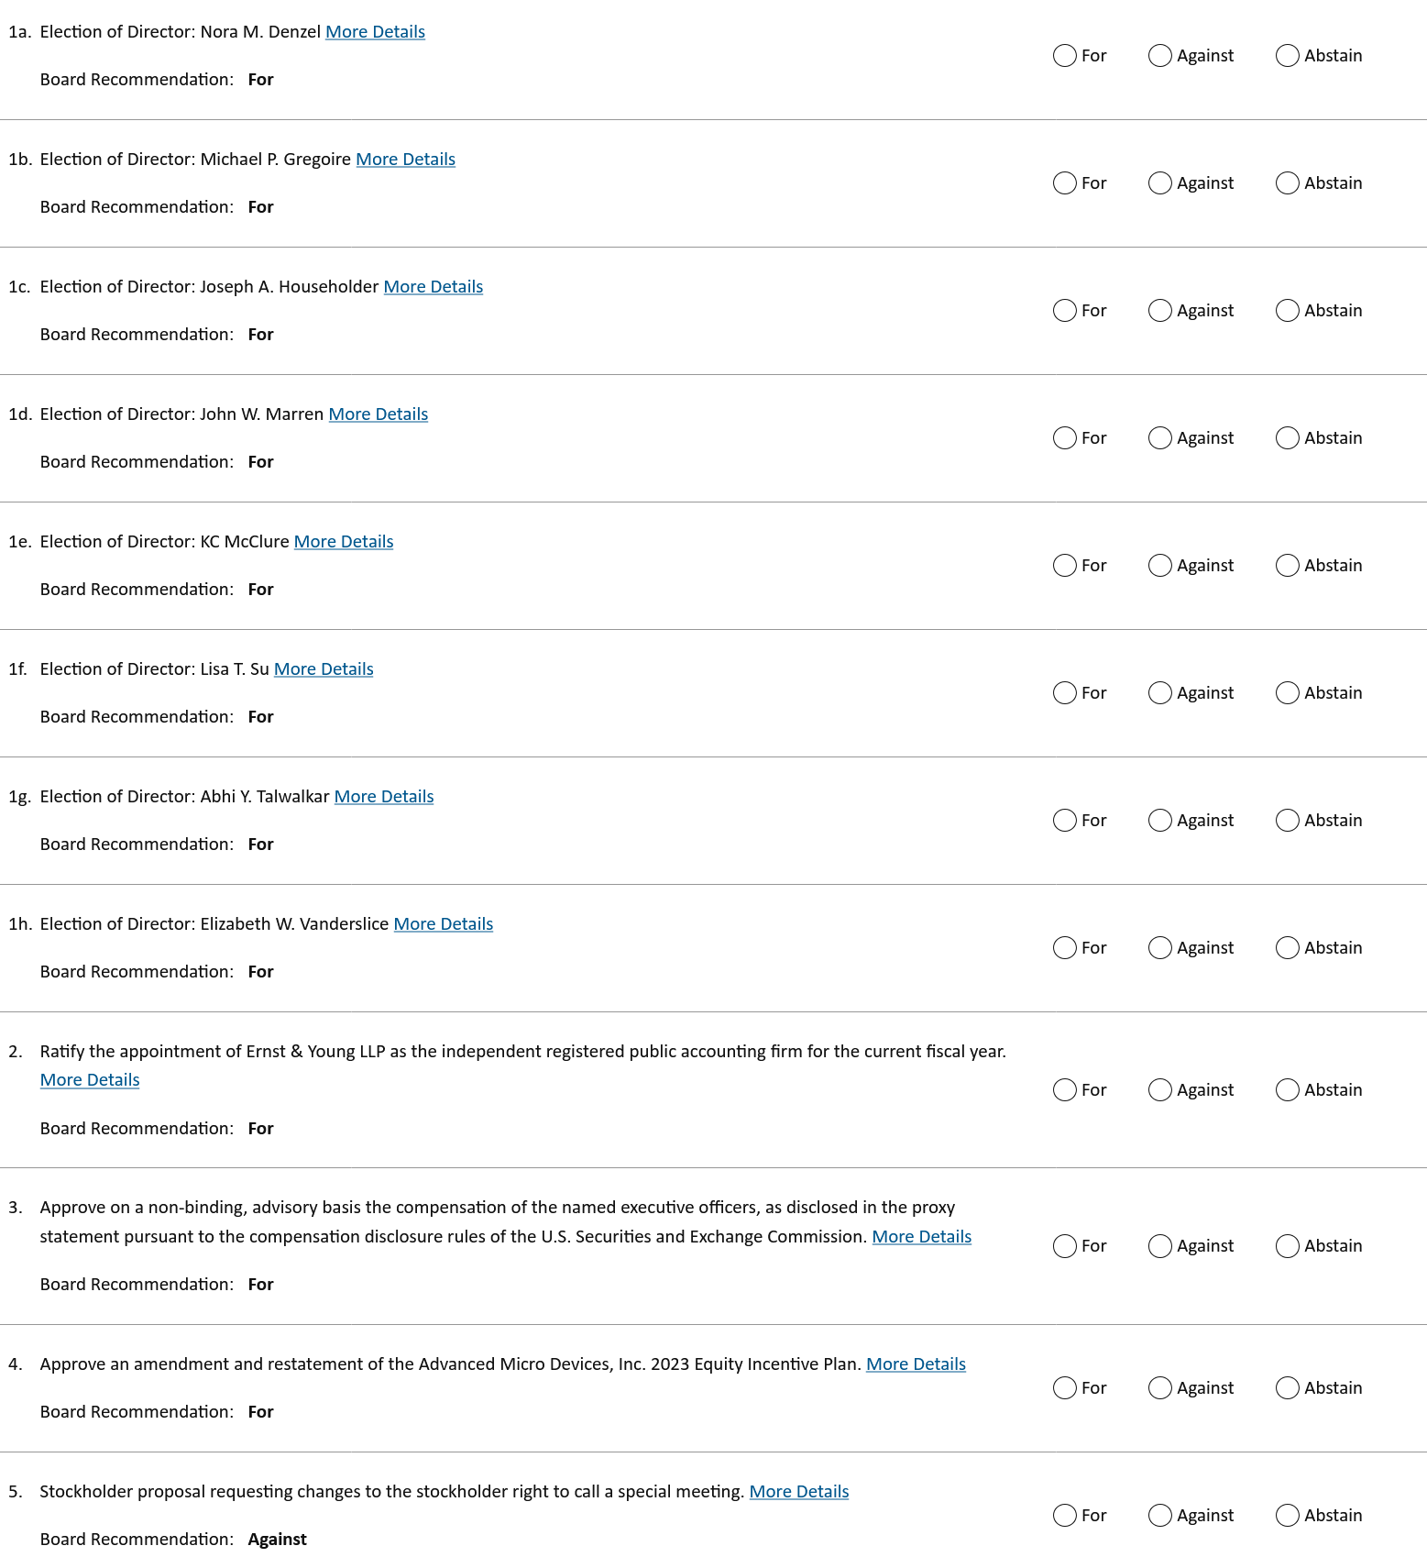
Task: View More Details on Ernst & Young ratification
Action: point(90,1080)
